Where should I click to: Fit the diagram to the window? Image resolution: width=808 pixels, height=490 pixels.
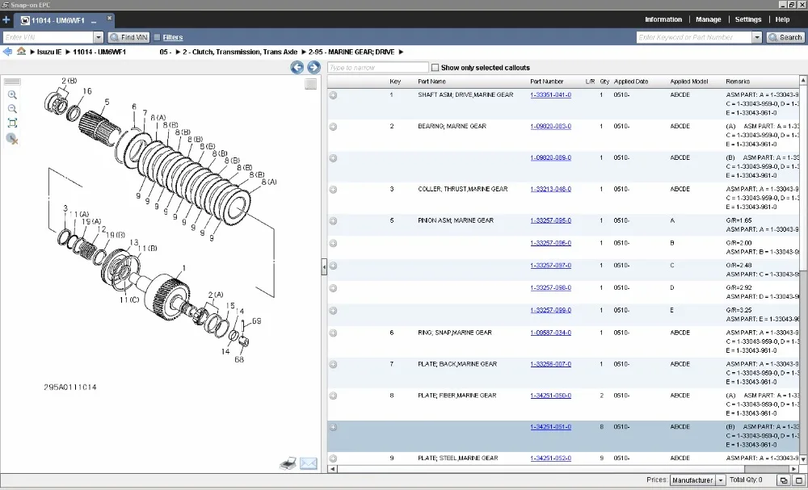(12, 123)
